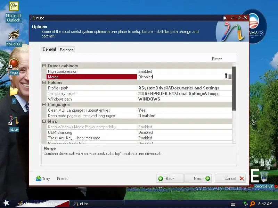Screen dimensions: 278x208
Task: Click the Reset link
Action: coord(216,59)
